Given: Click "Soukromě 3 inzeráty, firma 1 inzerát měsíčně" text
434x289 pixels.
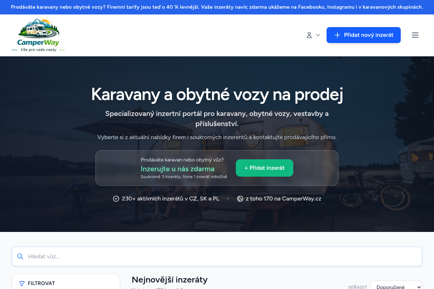Looking at the screenshot, I should pos(184,177).
